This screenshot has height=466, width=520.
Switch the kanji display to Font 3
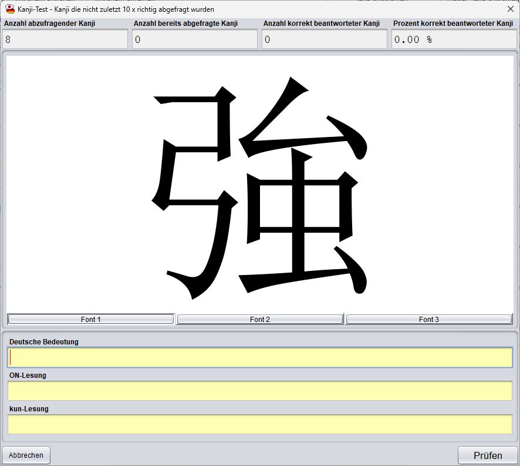(x=429, y=319)
